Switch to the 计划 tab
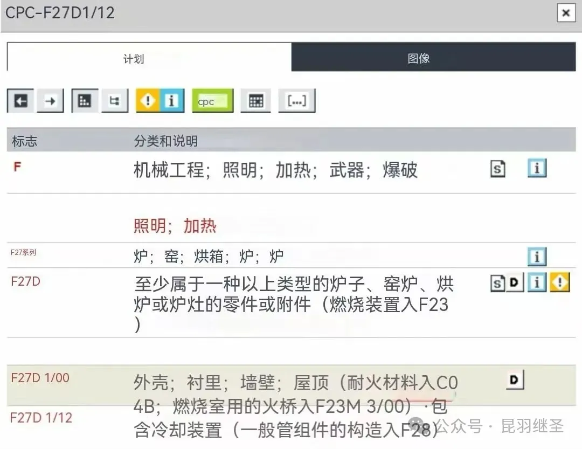This screenshot has width=582, height=449. tap(134, 58)
